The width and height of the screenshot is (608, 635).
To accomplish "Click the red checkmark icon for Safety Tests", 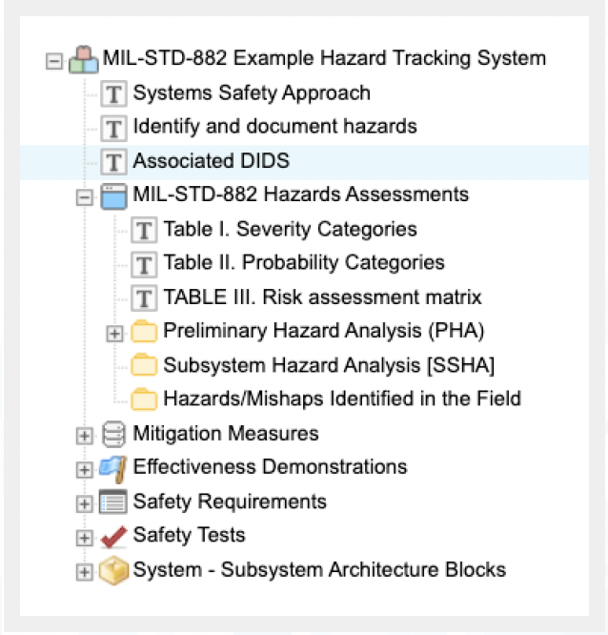I will point(113,537).
